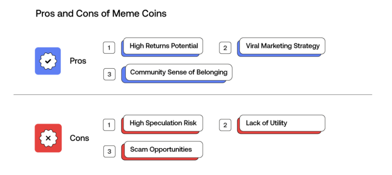Image resolution: width=392 pixels, height=175 pixels.
Task: Click number 3 box in Cons section
Action: coord(109,151)
